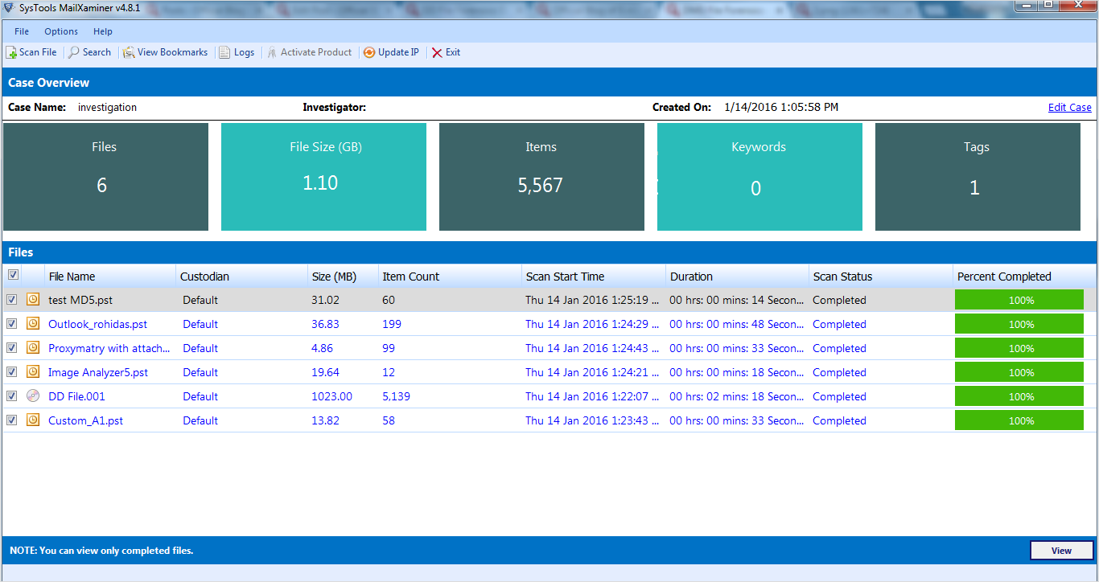
Task: Click the red Exit icon
Action: pos(437,52)
